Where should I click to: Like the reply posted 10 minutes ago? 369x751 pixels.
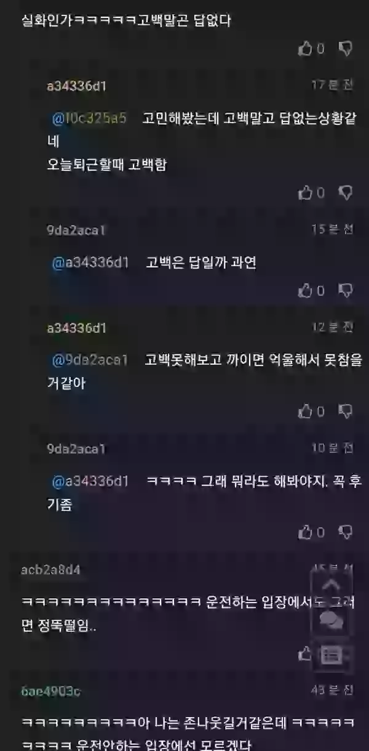(x=306, y=531)
